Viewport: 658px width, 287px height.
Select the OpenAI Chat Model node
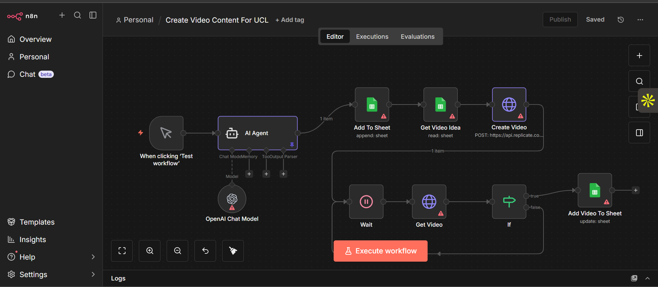click(232, 199)
